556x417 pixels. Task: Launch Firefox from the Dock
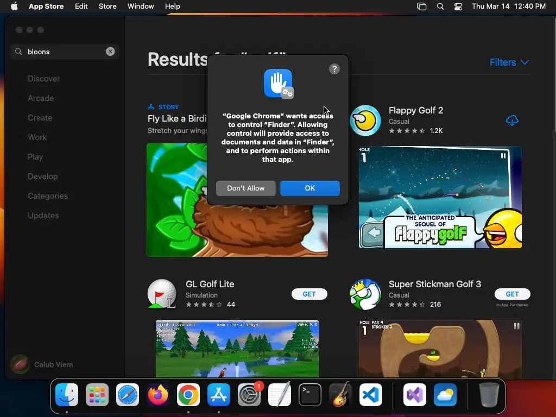click(x=158, y=395)
